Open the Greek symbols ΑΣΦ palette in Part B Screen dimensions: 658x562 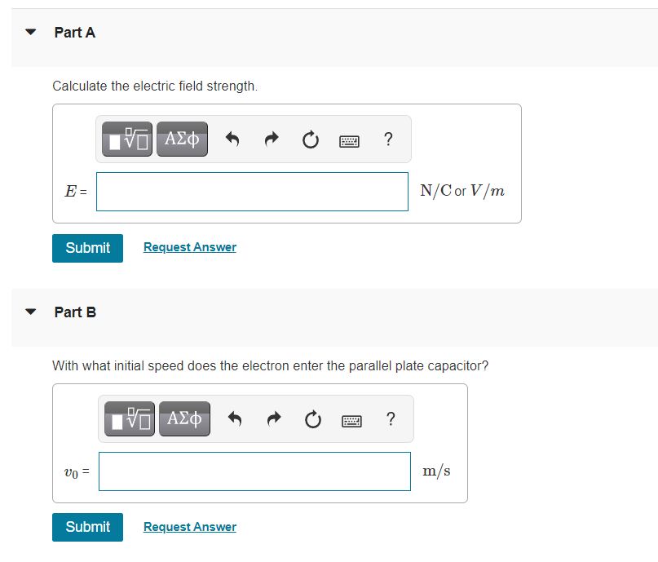pos(184,418)
